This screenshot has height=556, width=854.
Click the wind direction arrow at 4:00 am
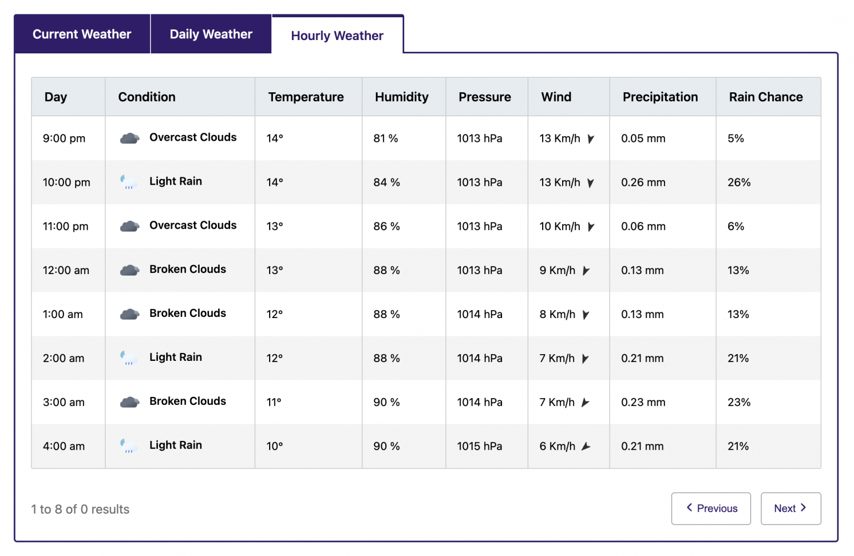point(587,446)
